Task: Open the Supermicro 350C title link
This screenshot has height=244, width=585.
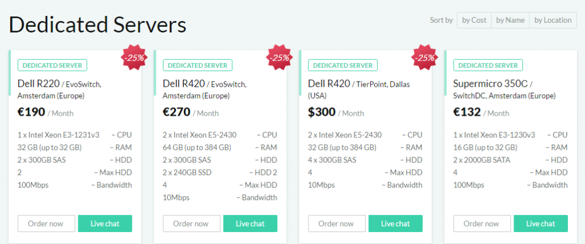Action: tap(504, 89)
